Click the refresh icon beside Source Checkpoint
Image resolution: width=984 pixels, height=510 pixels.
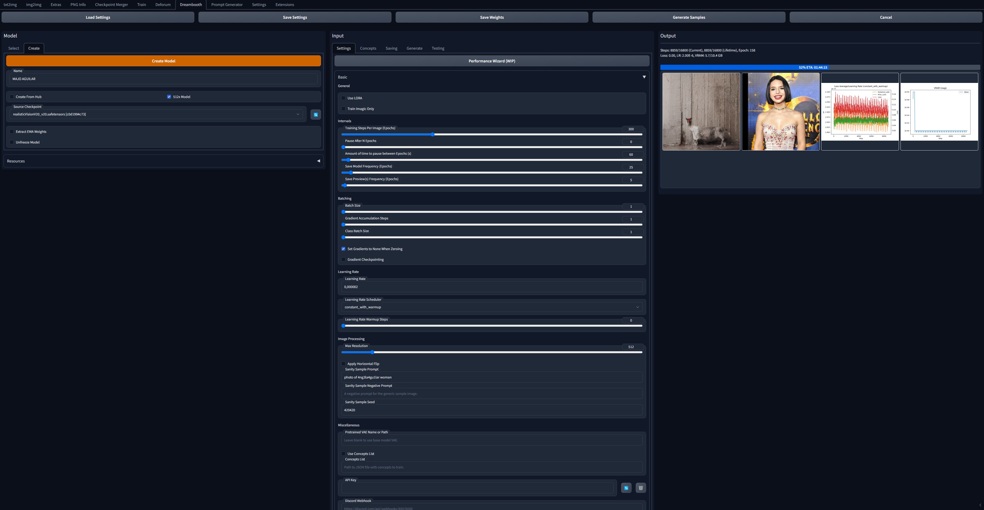[x=316, y=114]
